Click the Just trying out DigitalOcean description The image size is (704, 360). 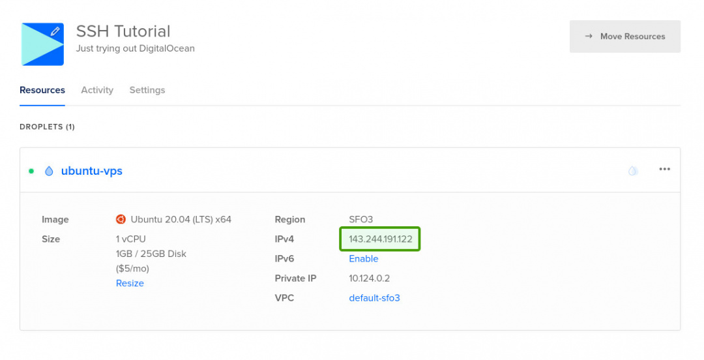pyautogui.click(x=135, y=48)
